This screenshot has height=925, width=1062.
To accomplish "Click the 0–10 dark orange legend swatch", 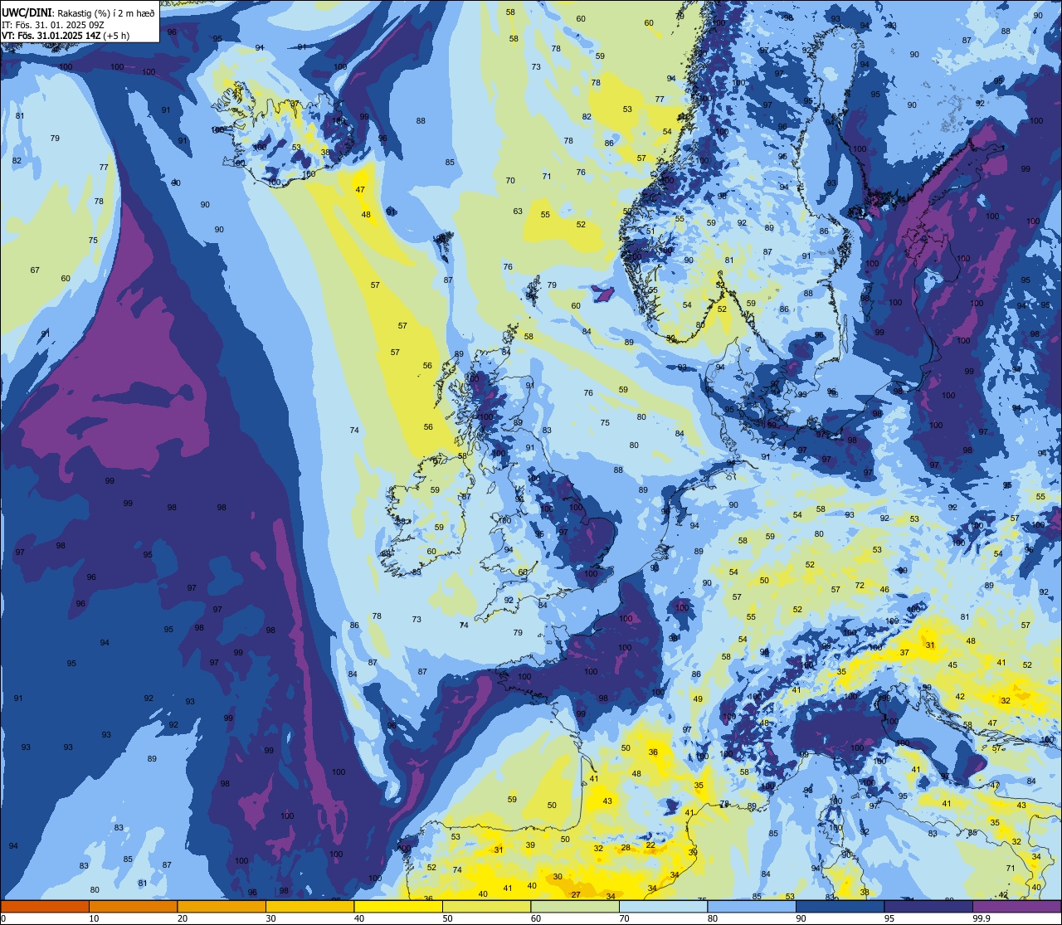I will (45, 906).
